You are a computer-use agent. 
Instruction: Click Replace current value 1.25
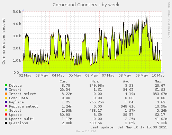66,102
